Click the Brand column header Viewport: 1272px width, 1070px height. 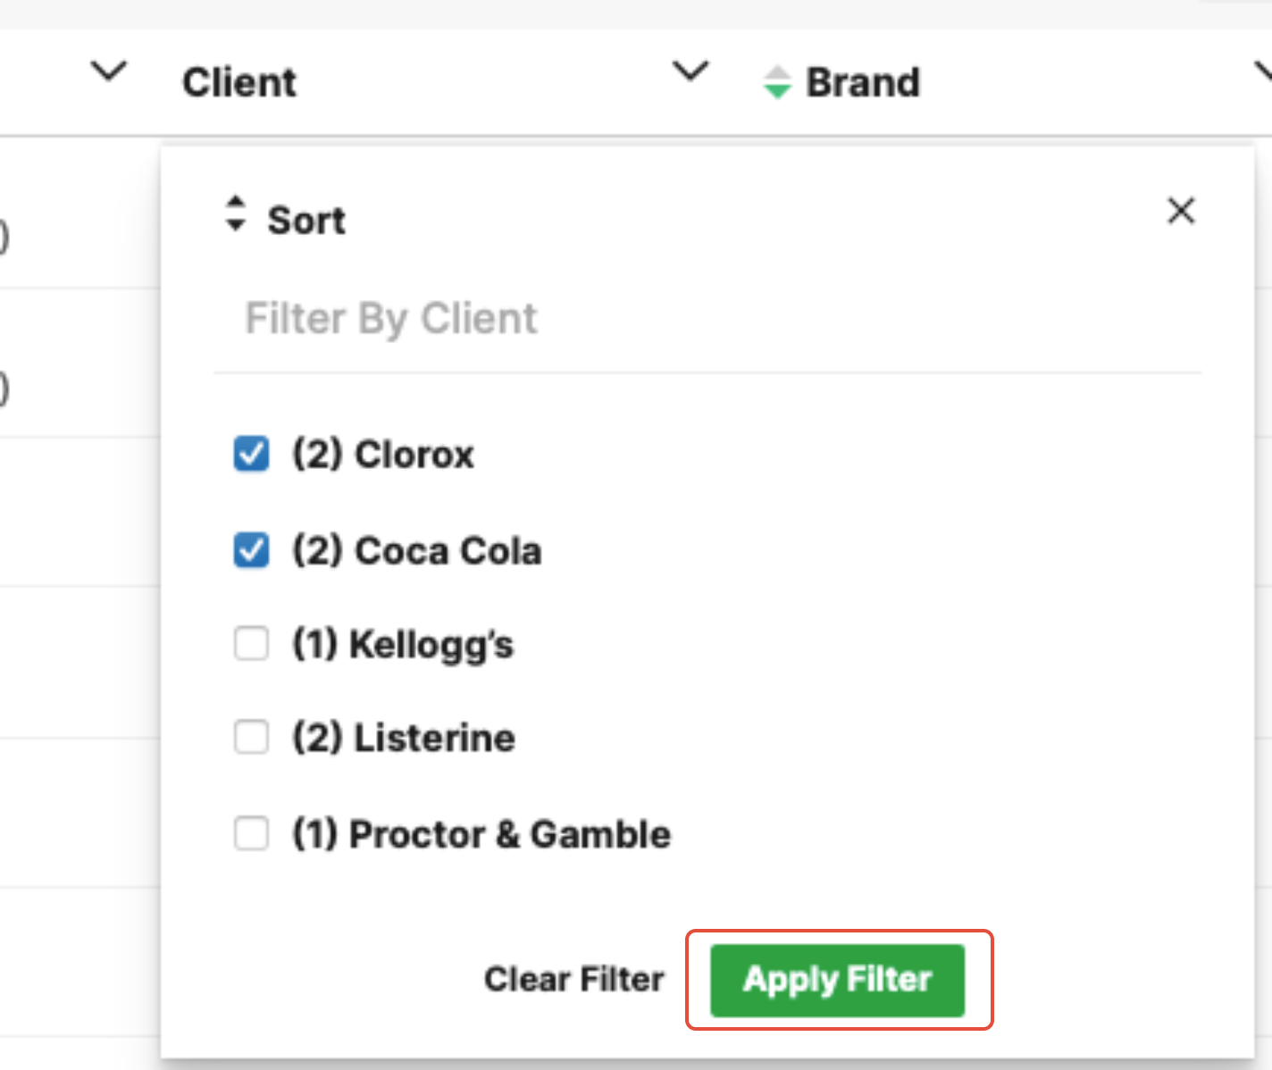[863, 83]
